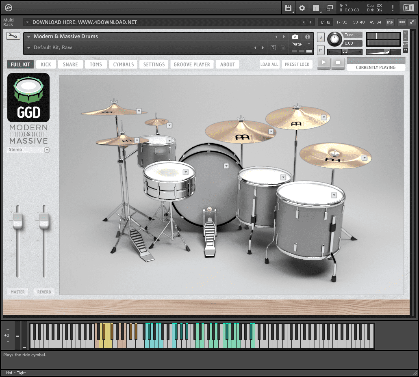Switch to the FULL KIT tab
419x377 pixels.
20,64
